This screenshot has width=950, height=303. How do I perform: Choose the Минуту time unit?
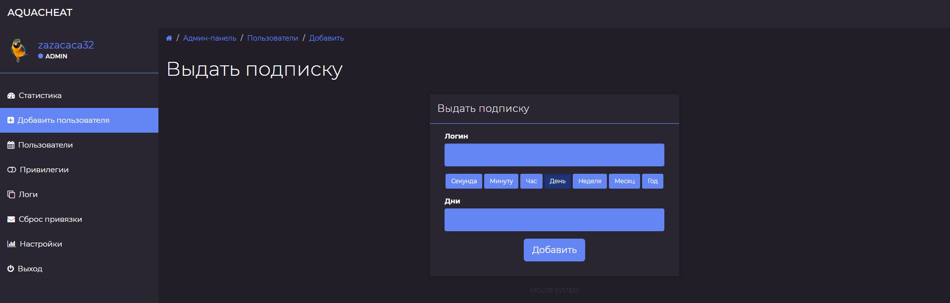point(501,181)
